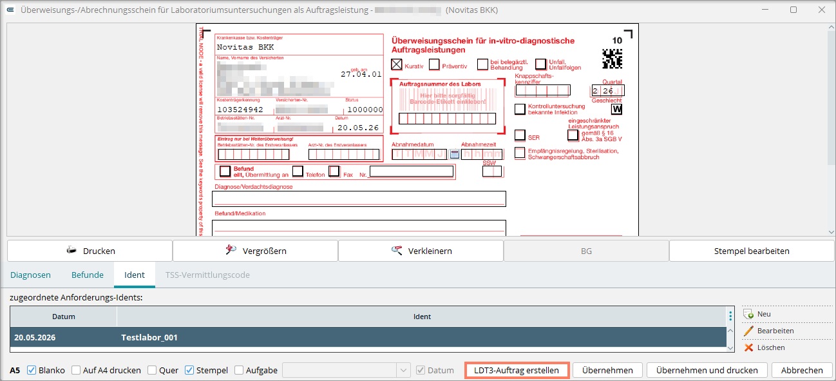Check the Unfall, Unfallfolgen box
This screenshot has width=836, height=381.
[x=541, y=64]
